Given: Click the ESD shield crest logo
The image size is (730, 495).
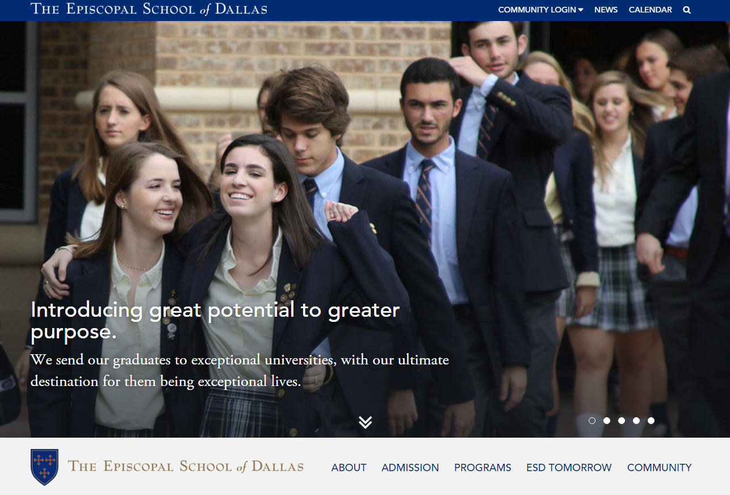Looking at the screenshot, I should pos(44,467).
